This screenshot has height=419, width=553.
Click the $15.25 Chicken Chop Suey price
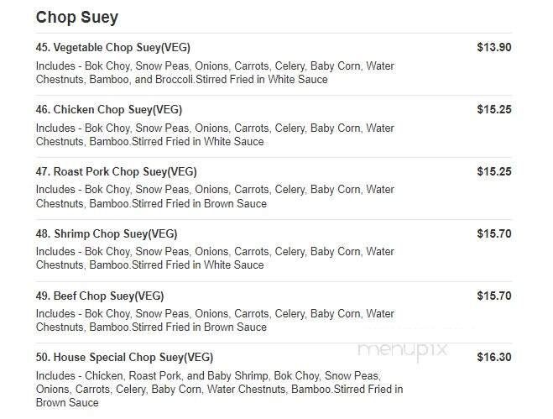pyautogui.click(x=494, y=109)
